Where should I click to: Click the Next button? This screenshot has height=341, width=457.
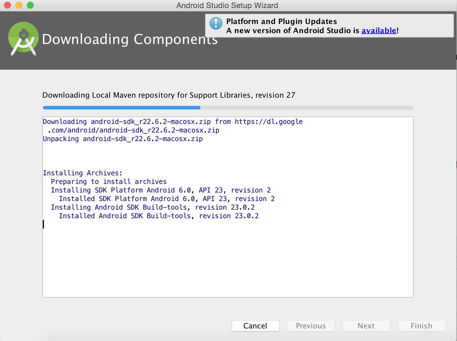point(366,326)
